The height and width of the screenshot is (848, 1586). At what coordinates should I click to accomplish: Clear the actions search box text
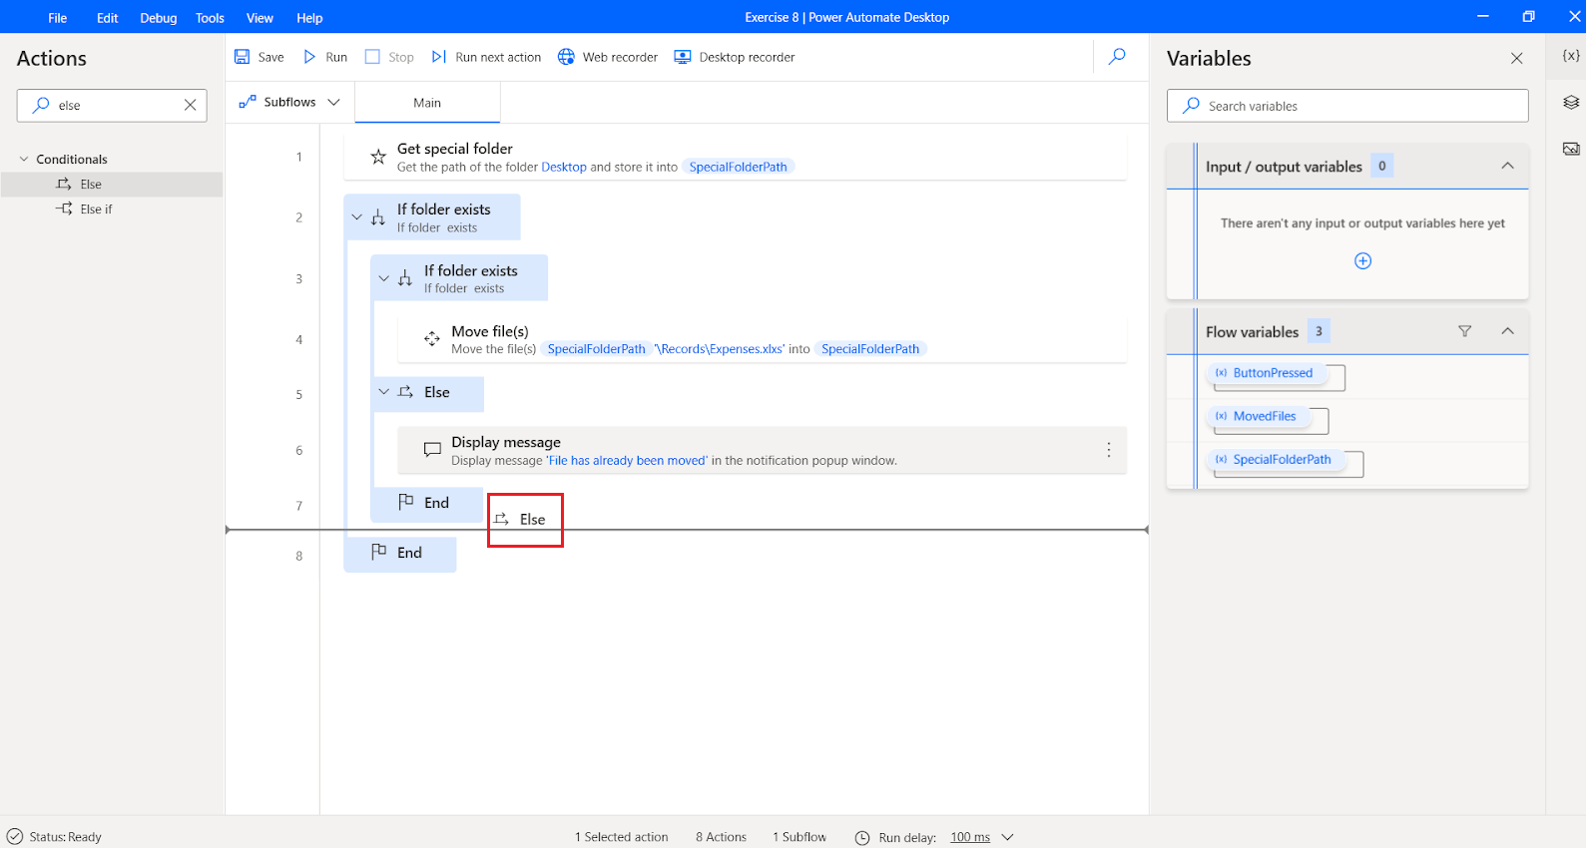(191, 105)
